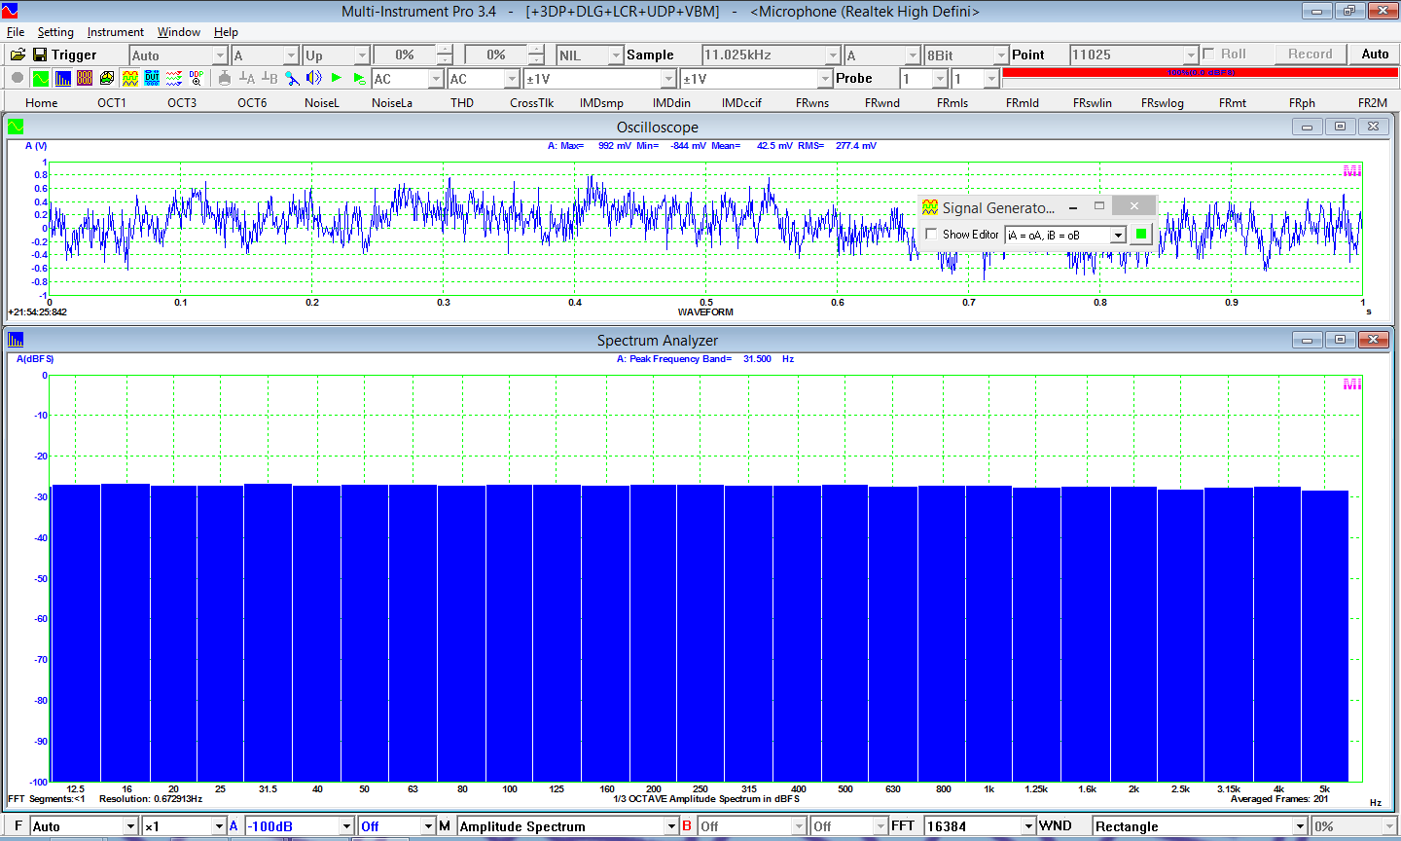This screenshot has height=841, width=1401.
Task: Open the Instrument menu
Action: click(115, 32)
